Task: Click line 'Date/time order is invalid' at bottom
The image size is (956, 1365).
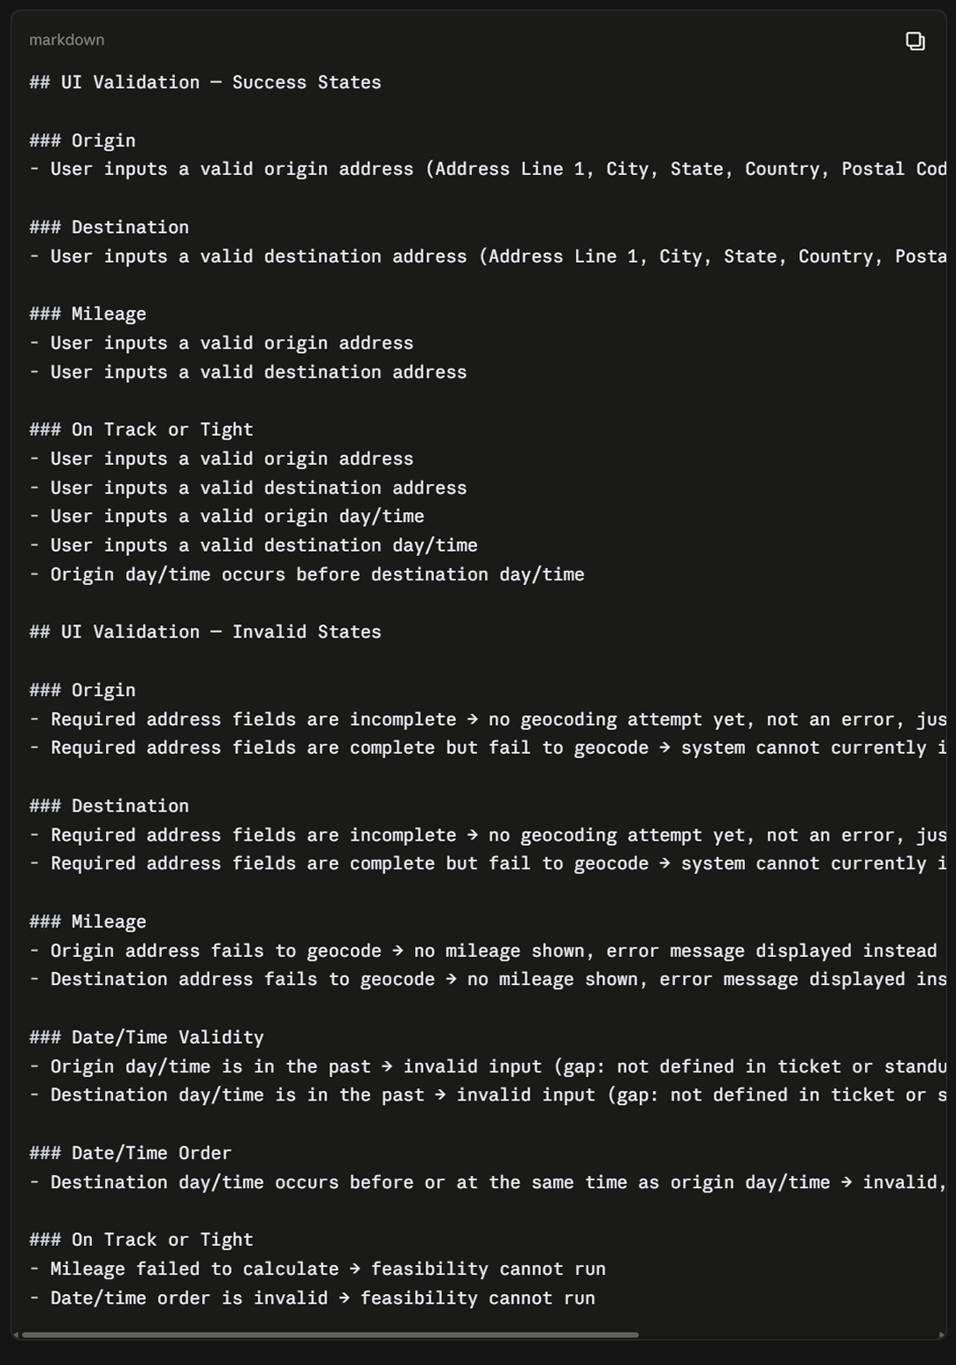Action: click(312, 1298)
